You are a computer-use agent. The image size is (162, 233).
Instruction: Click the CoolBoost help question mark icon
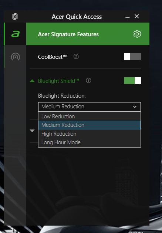point(76,57)
